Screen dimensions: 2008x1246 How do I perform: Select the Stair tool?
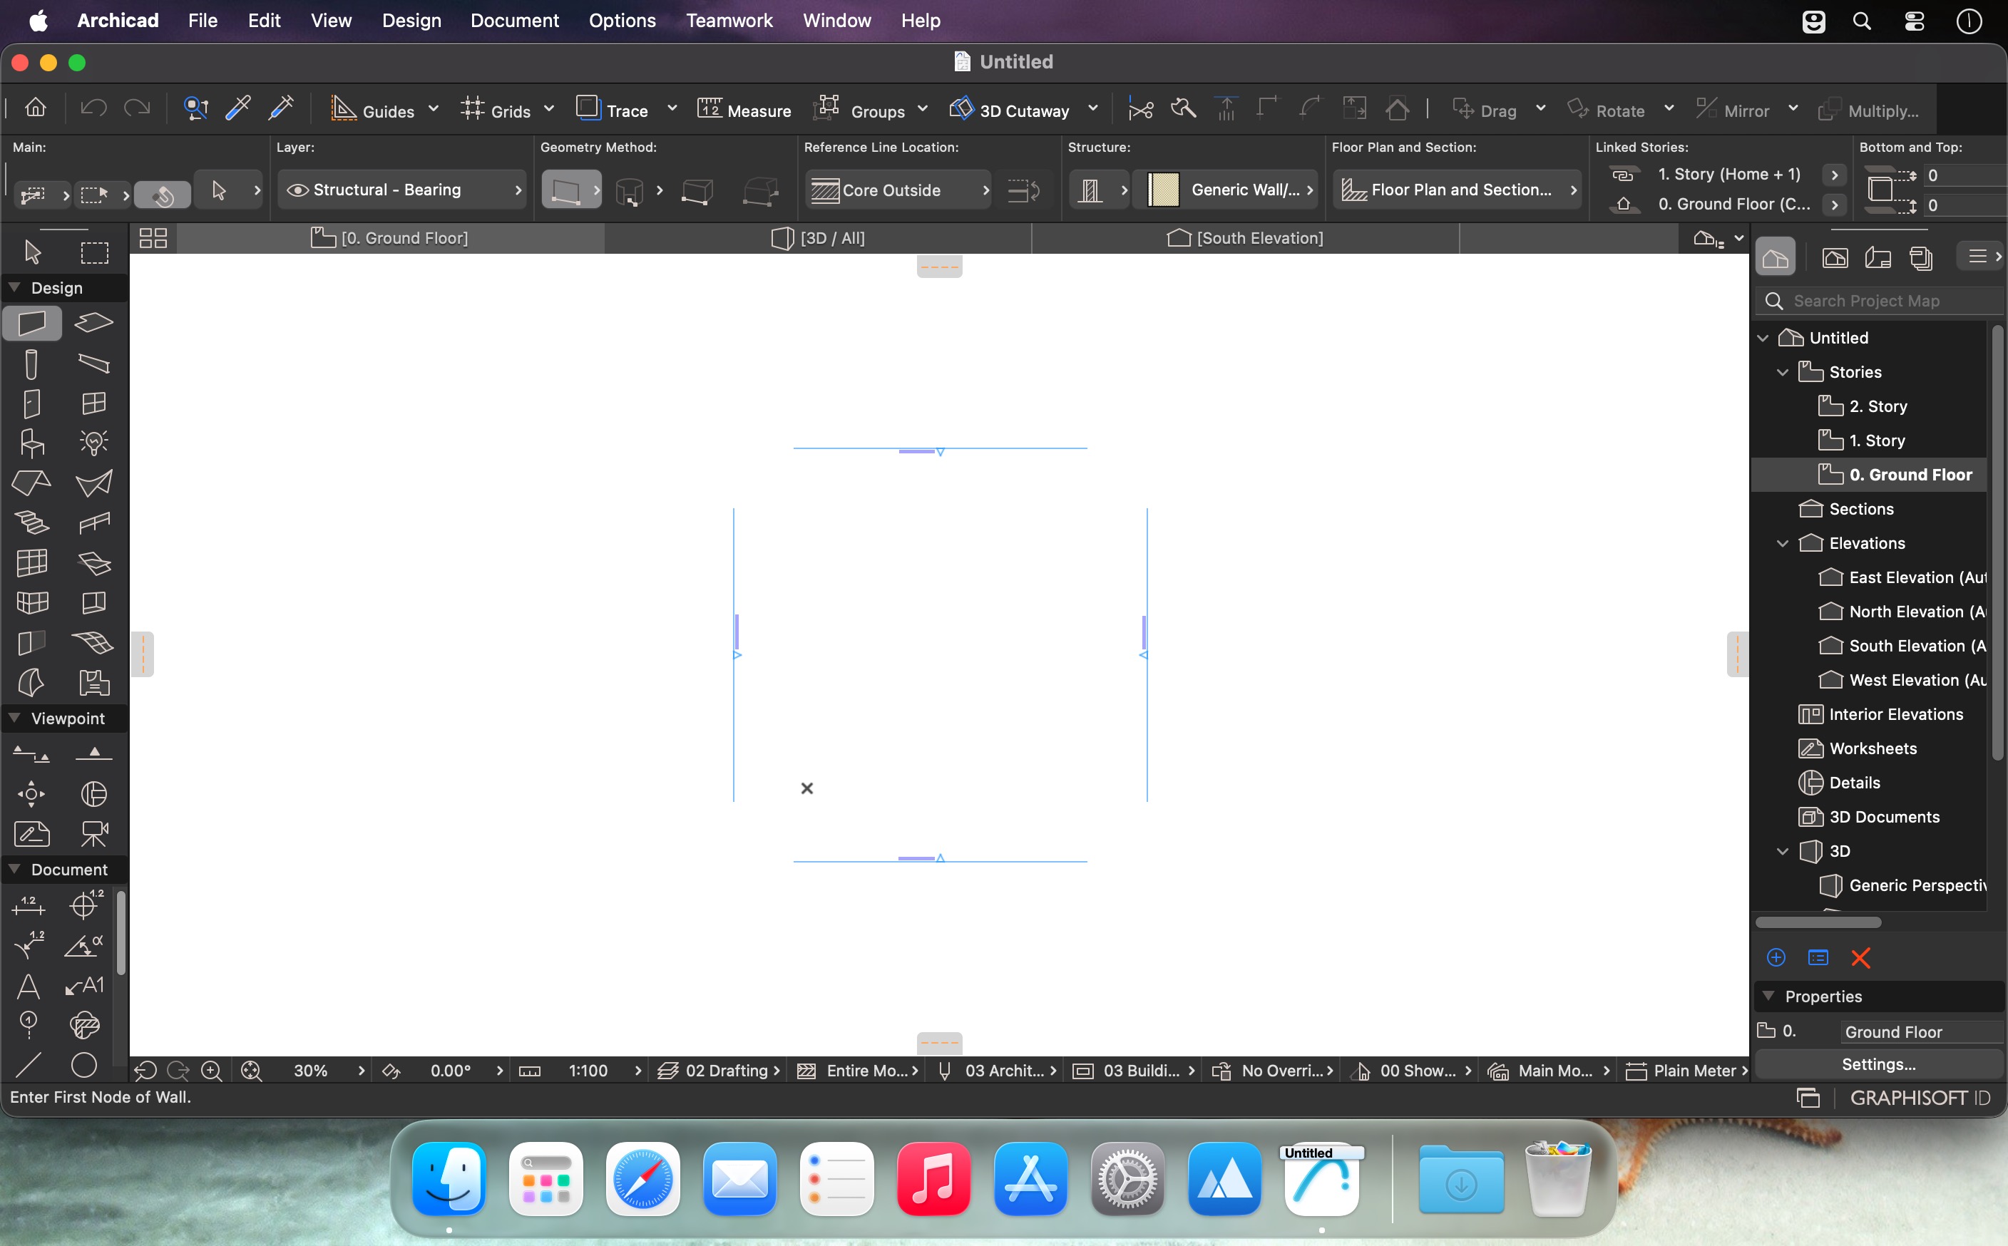(x=32, y=523)
